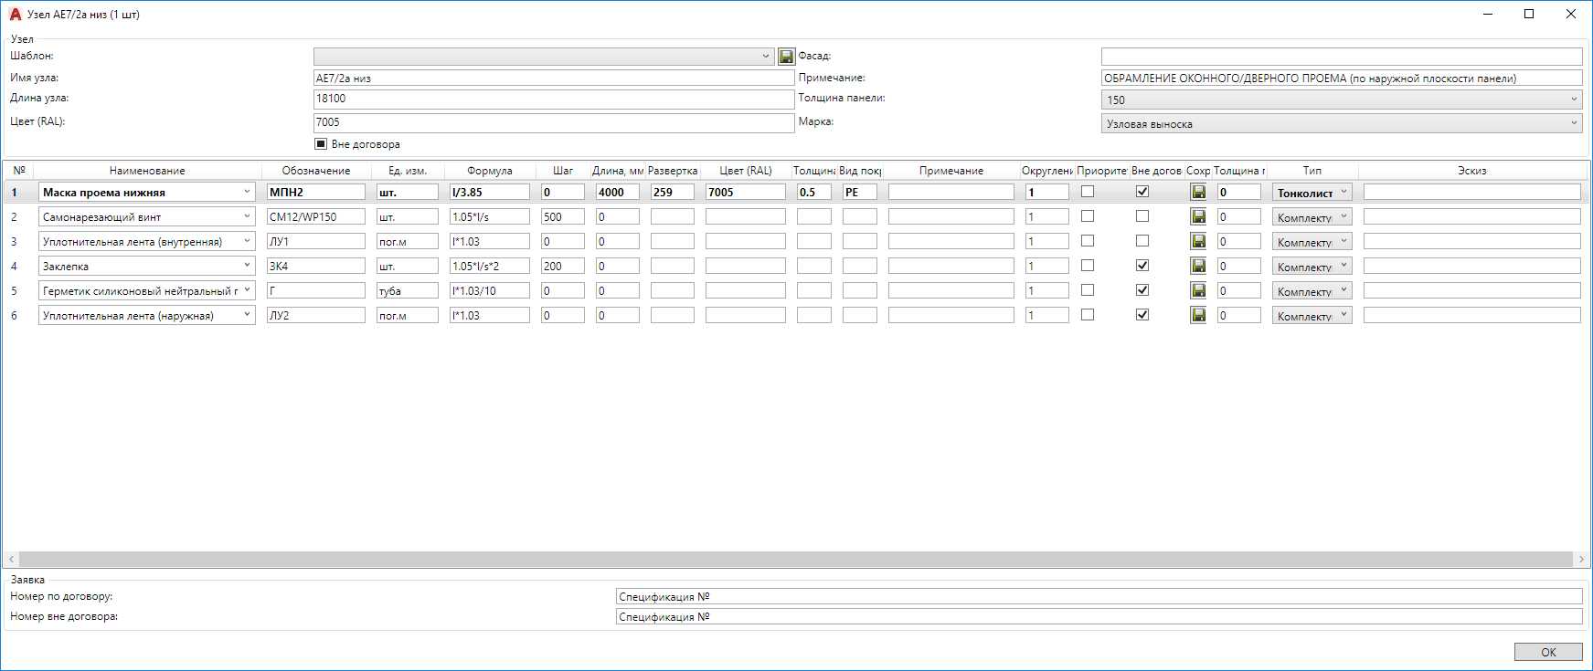The image size is (1593, 671).
Task: Open the Шаблон template dropdown
Action: tap(544, 57)
